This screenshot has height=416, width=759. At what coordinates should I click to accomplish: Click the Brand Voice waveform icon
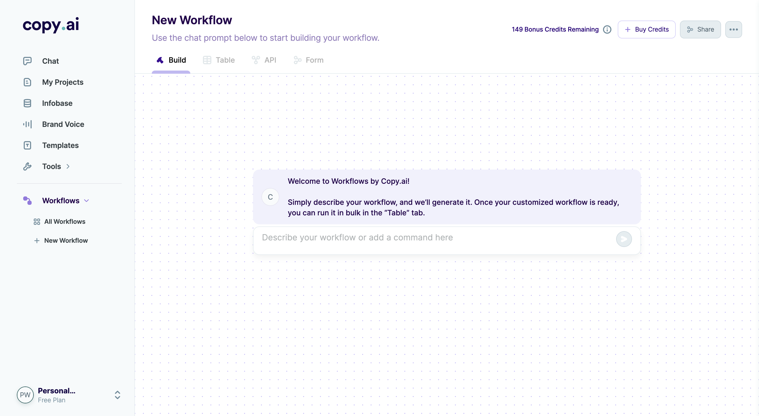(27, 124)
